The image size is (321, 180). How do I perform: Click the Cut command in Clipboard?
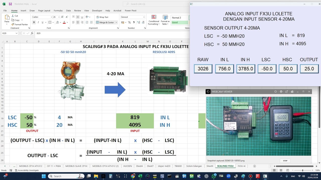point(15,16)
